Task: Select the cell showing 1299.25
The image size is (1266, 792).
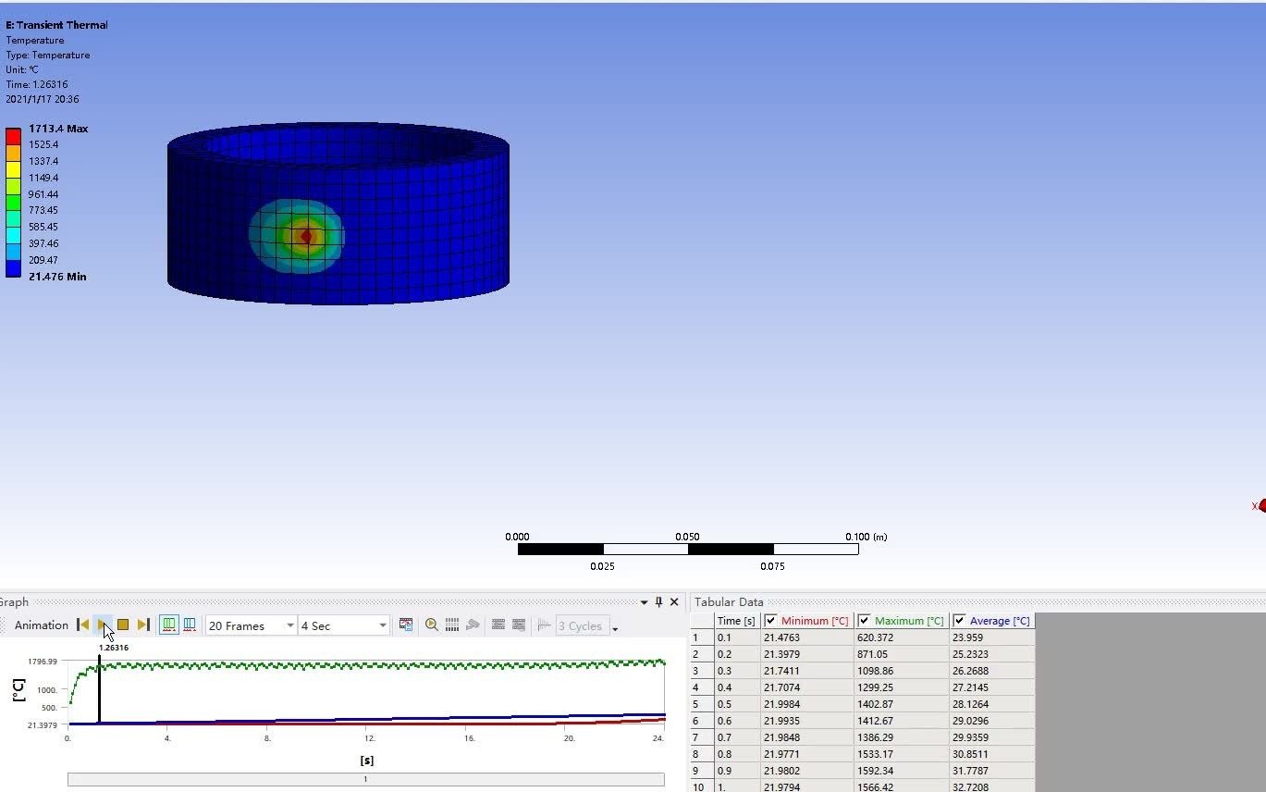Action: coord(902,687)
